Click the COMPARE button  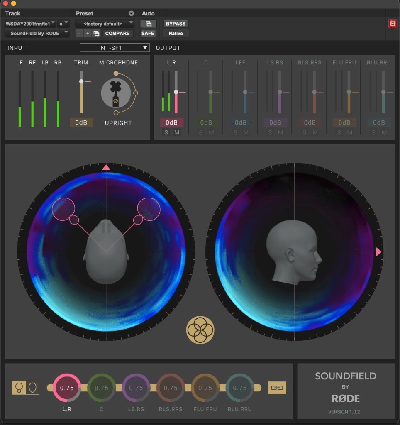(117, 33)
